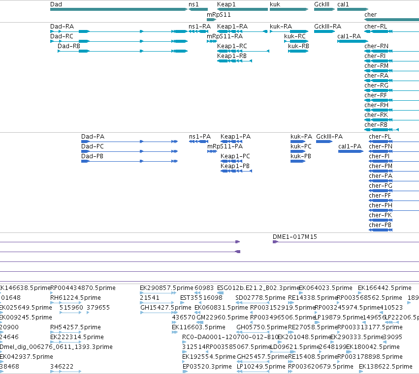Select the kuk-RB transcript
Screen dimensions: 419x374
tap(298, 51)
